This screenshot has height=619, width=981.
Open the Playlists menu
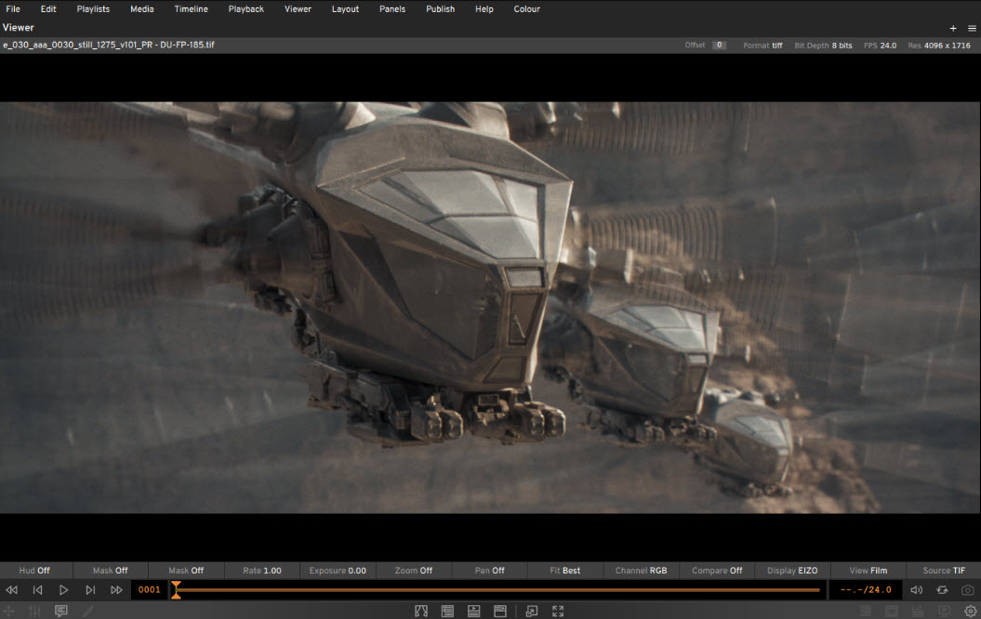tap(93, 9)
